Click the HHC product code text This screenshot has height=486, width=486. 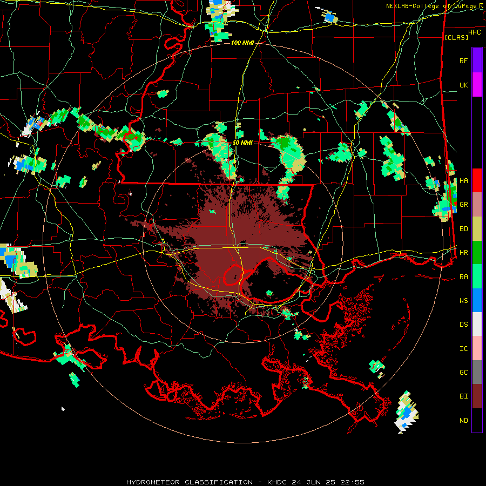475,32
